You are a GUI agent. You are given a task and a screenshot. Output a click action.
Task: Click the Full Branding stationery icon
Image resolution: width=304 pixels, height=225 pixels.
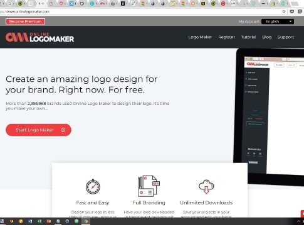tap(149, 186)
